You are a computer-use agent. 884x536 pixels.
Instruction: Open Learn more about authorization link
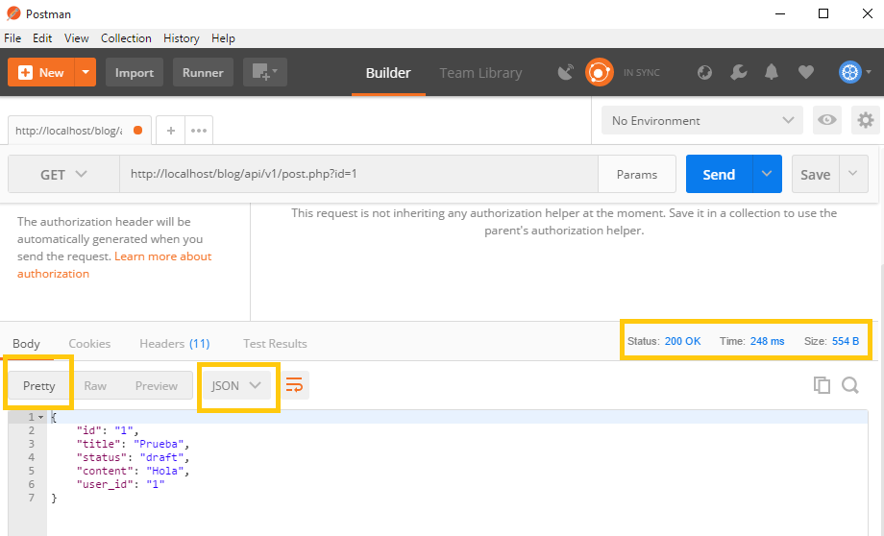[114, 265]
